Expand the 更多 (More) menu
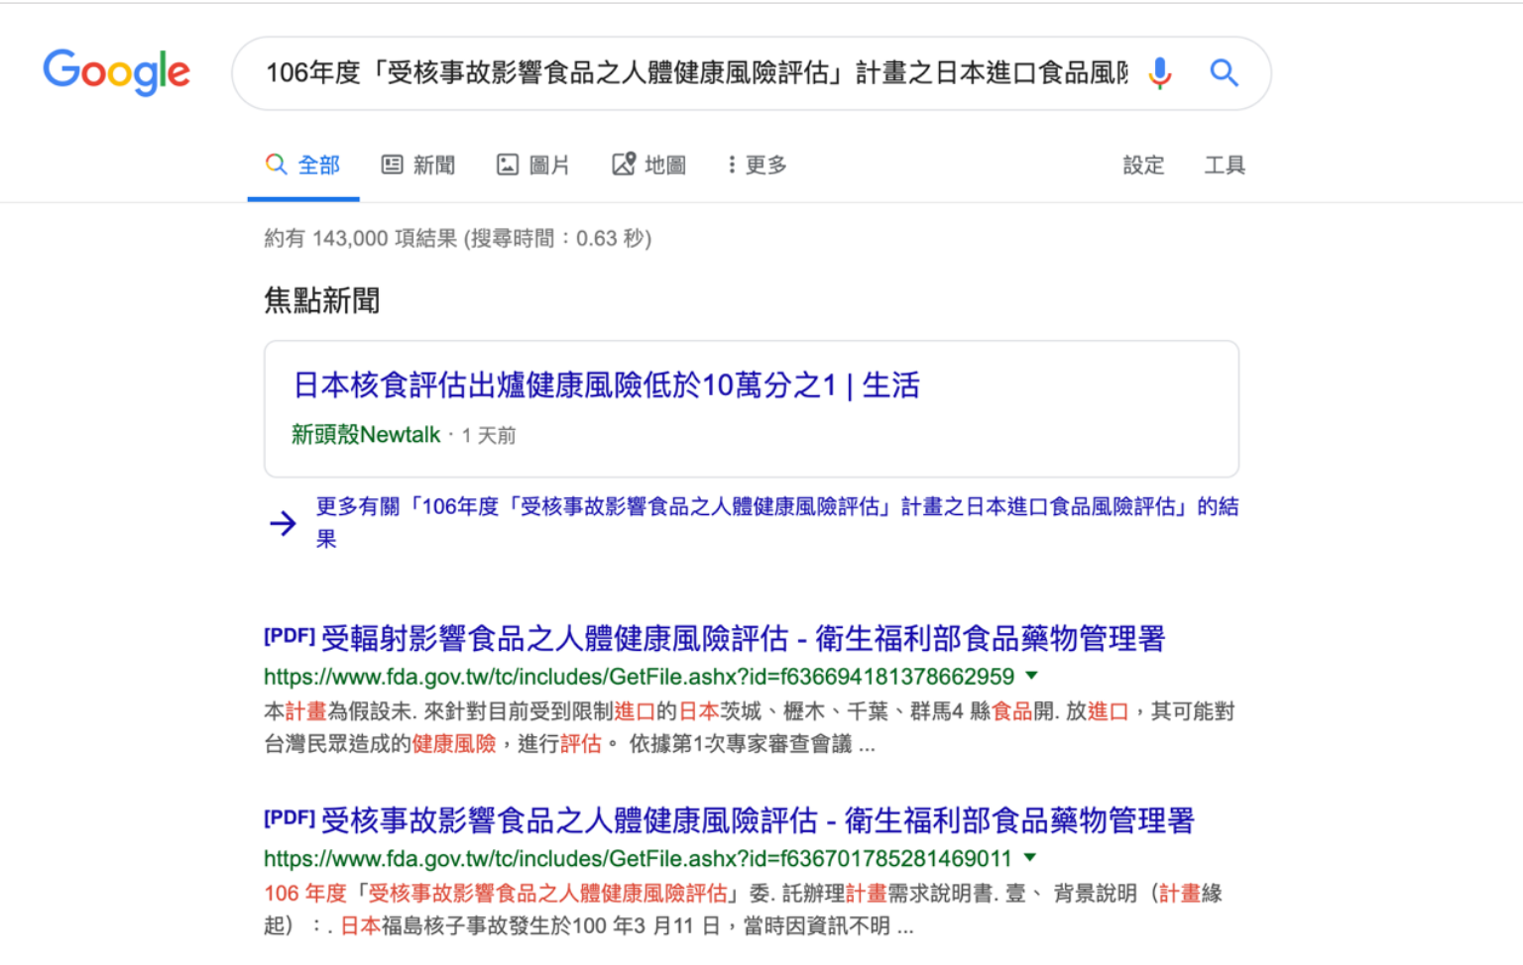 pos(757,165)
